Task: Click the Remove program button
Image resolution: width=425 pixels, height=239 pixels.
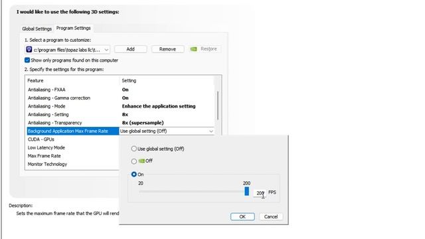Action: (x=167, y=49)
